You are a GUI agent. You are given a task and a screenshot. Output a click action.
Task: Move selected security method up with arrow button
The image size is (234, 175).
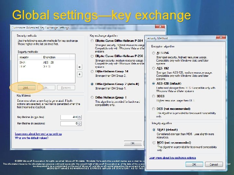(80, 67)
